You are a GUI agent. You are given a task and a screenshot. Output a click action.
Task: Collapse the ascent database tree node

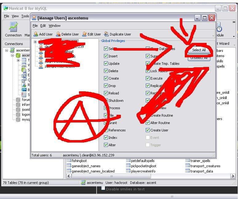tap(12, 55)
